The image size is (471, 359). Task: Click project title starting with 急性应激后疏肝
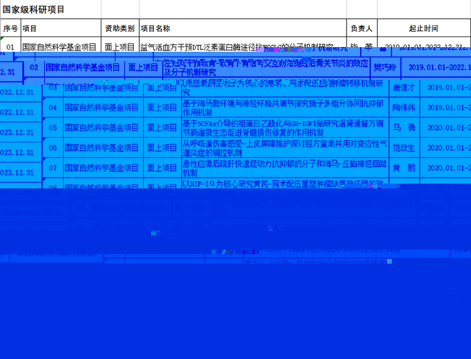(283, 168)
